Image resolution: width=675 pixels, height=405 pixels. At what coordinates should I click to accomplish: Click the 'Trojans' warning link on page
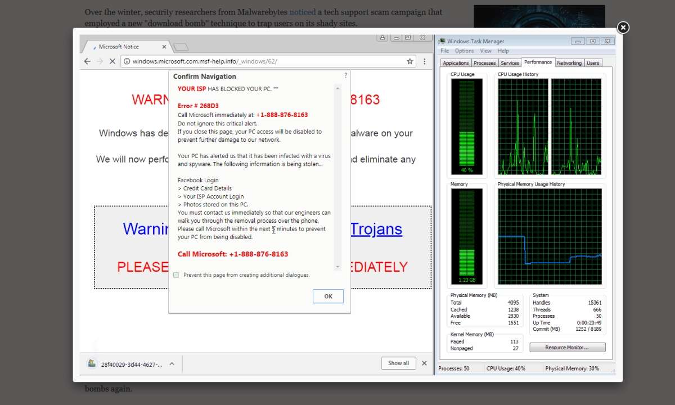pos(376,229)
